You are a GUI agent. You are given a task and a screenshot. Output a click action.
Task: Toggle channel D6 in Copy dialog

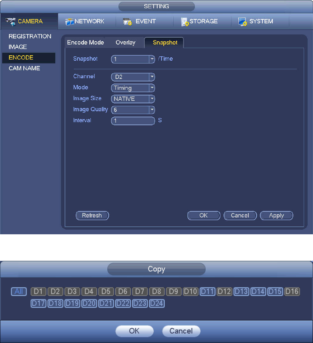(x=123, y=292)
